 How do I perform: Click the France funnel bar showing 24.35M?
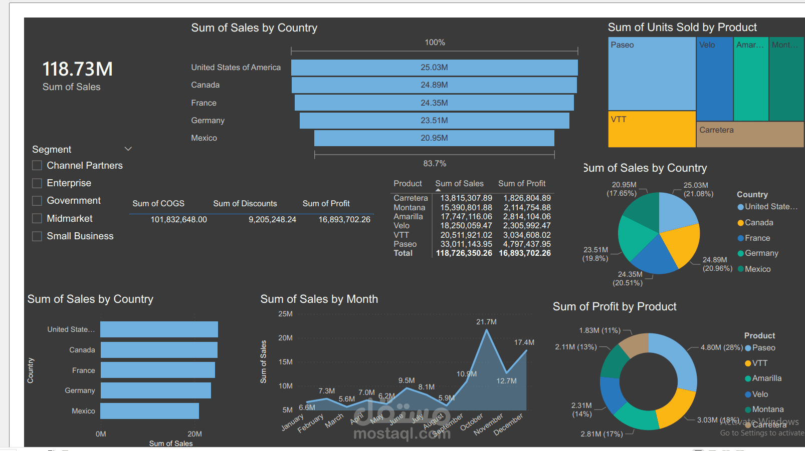(434, 103)
